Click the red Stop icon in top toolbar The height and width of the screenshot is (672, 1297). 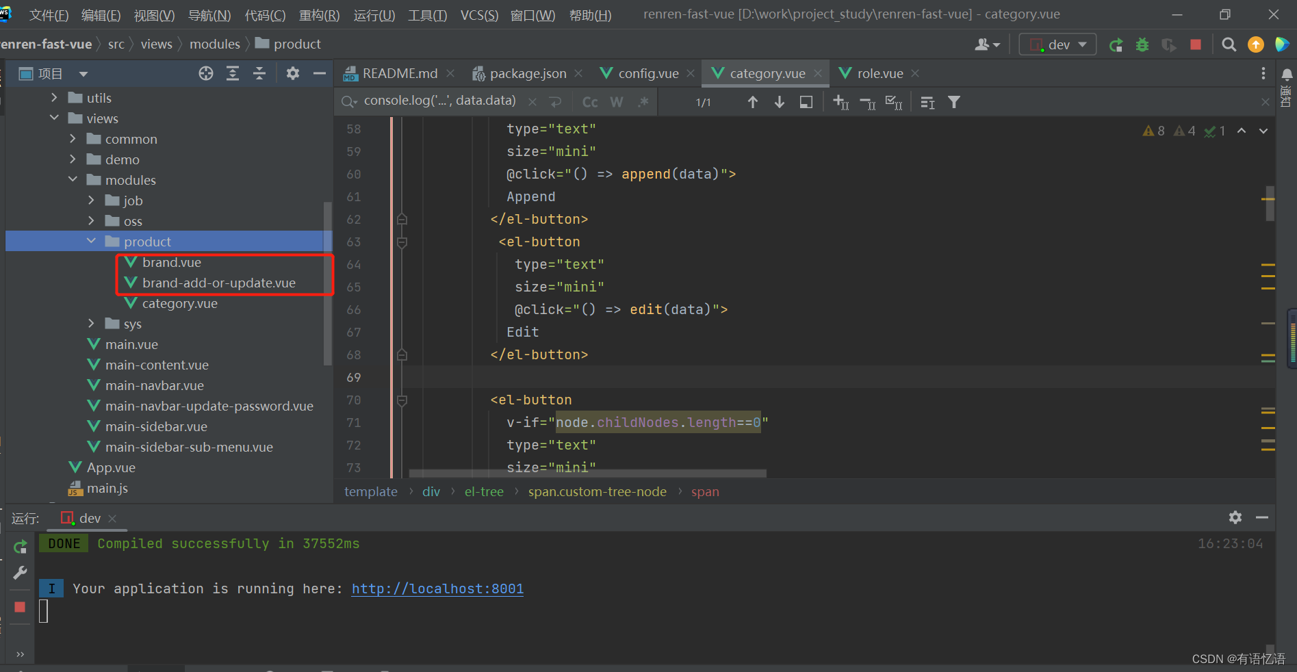pyautogui.click(x=1196, y=44)
